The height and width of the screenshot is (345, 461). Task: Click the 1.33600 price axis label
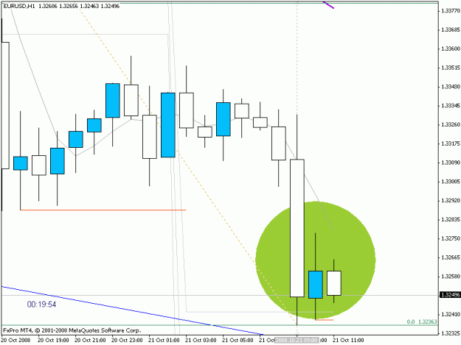pos(451,49)
